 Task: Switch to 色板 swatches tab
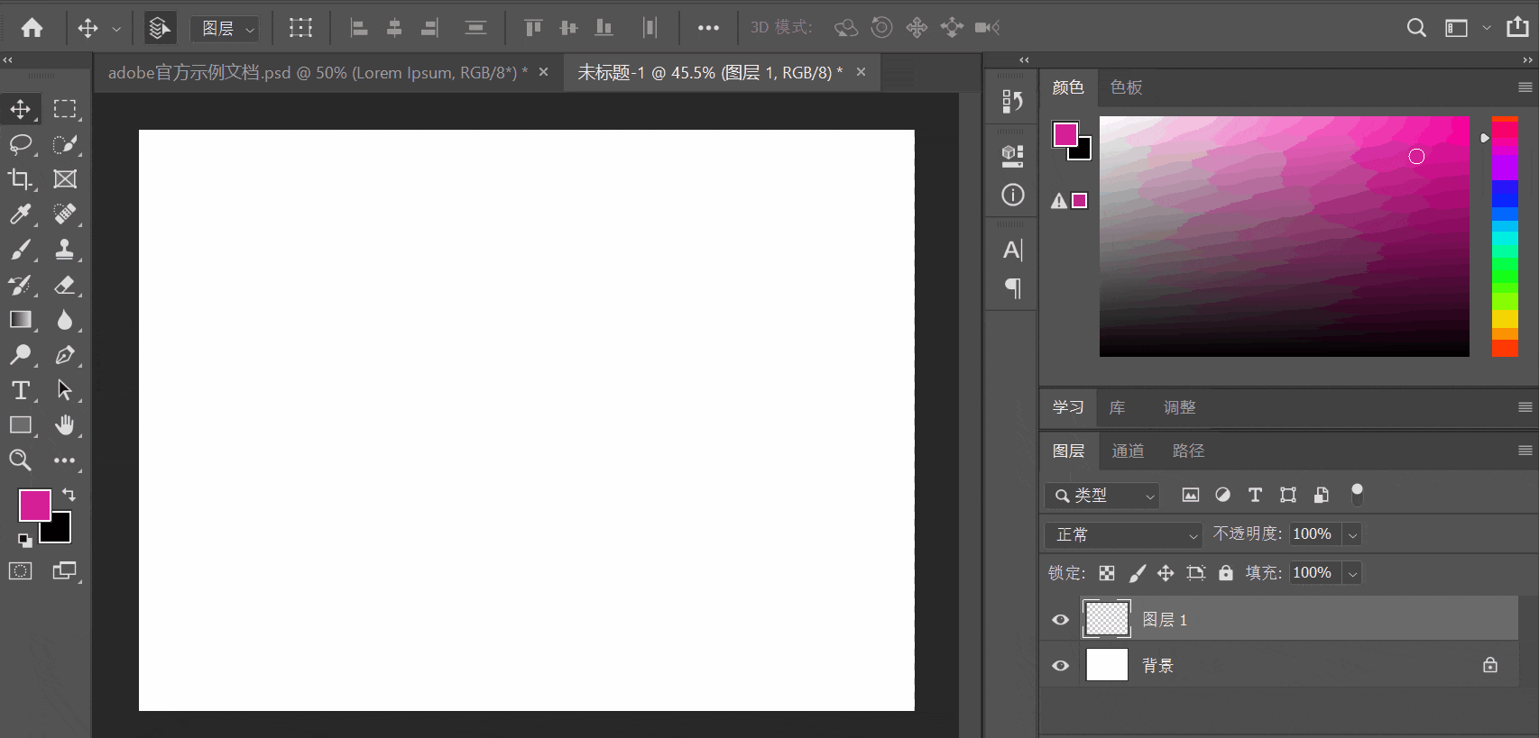pyautogui.click(x=1127, y=87)
